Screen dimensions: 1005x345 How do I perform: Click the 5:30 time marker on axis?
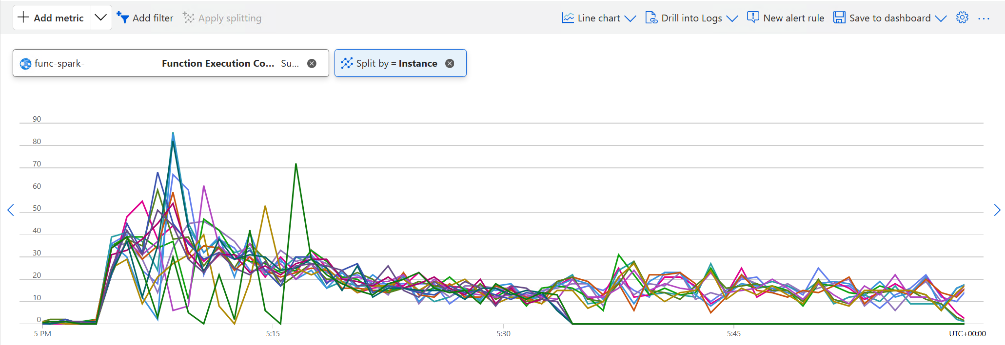(x=503, y=333)
